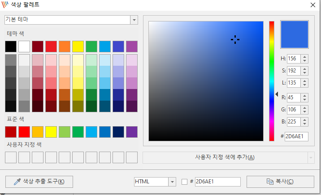Click the hue slider triangle marker
The height and width of the screenshot is (195, 321).
(x=277, y=94)
